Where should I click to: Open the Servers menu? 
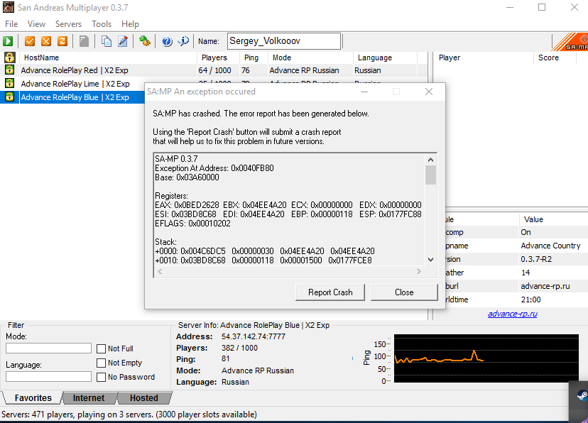coord(68,24)
